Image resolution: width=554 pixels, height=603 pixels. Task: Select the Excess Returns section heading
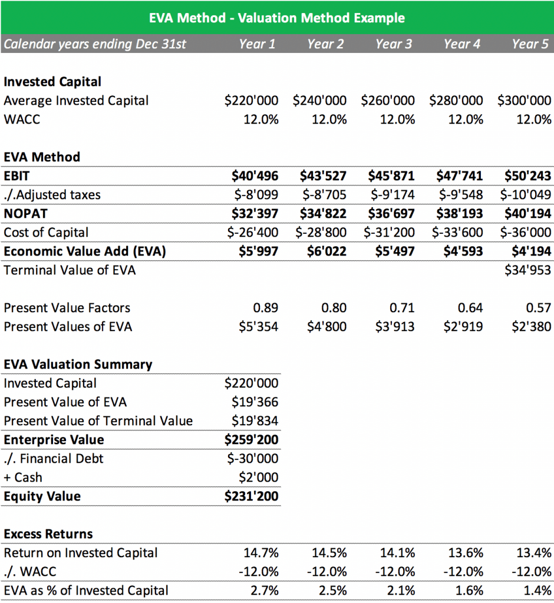point(48,534)
